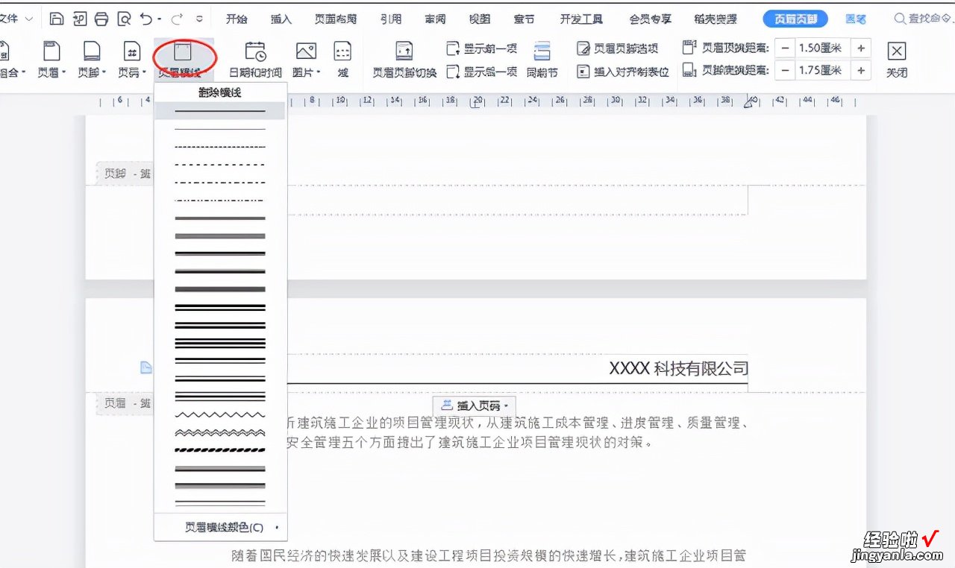Increase 页眉顶端距离 with plus button
The width and height of the screenshot is (955, 568).
(861, 48)
